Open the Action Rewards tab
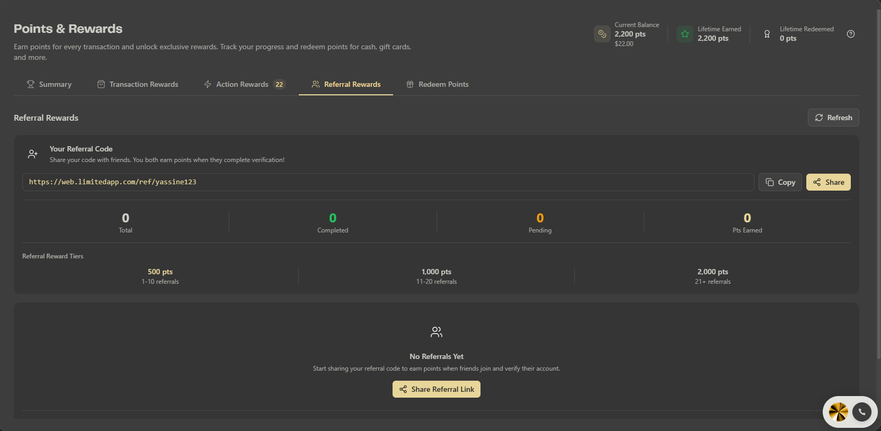881x431 pixels. click(245, 84)
